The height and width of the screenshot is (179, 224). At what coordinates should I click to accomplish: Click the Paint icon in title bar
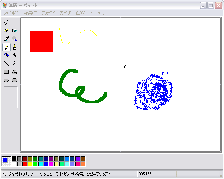pyautogui.click(x=5, y=5)
